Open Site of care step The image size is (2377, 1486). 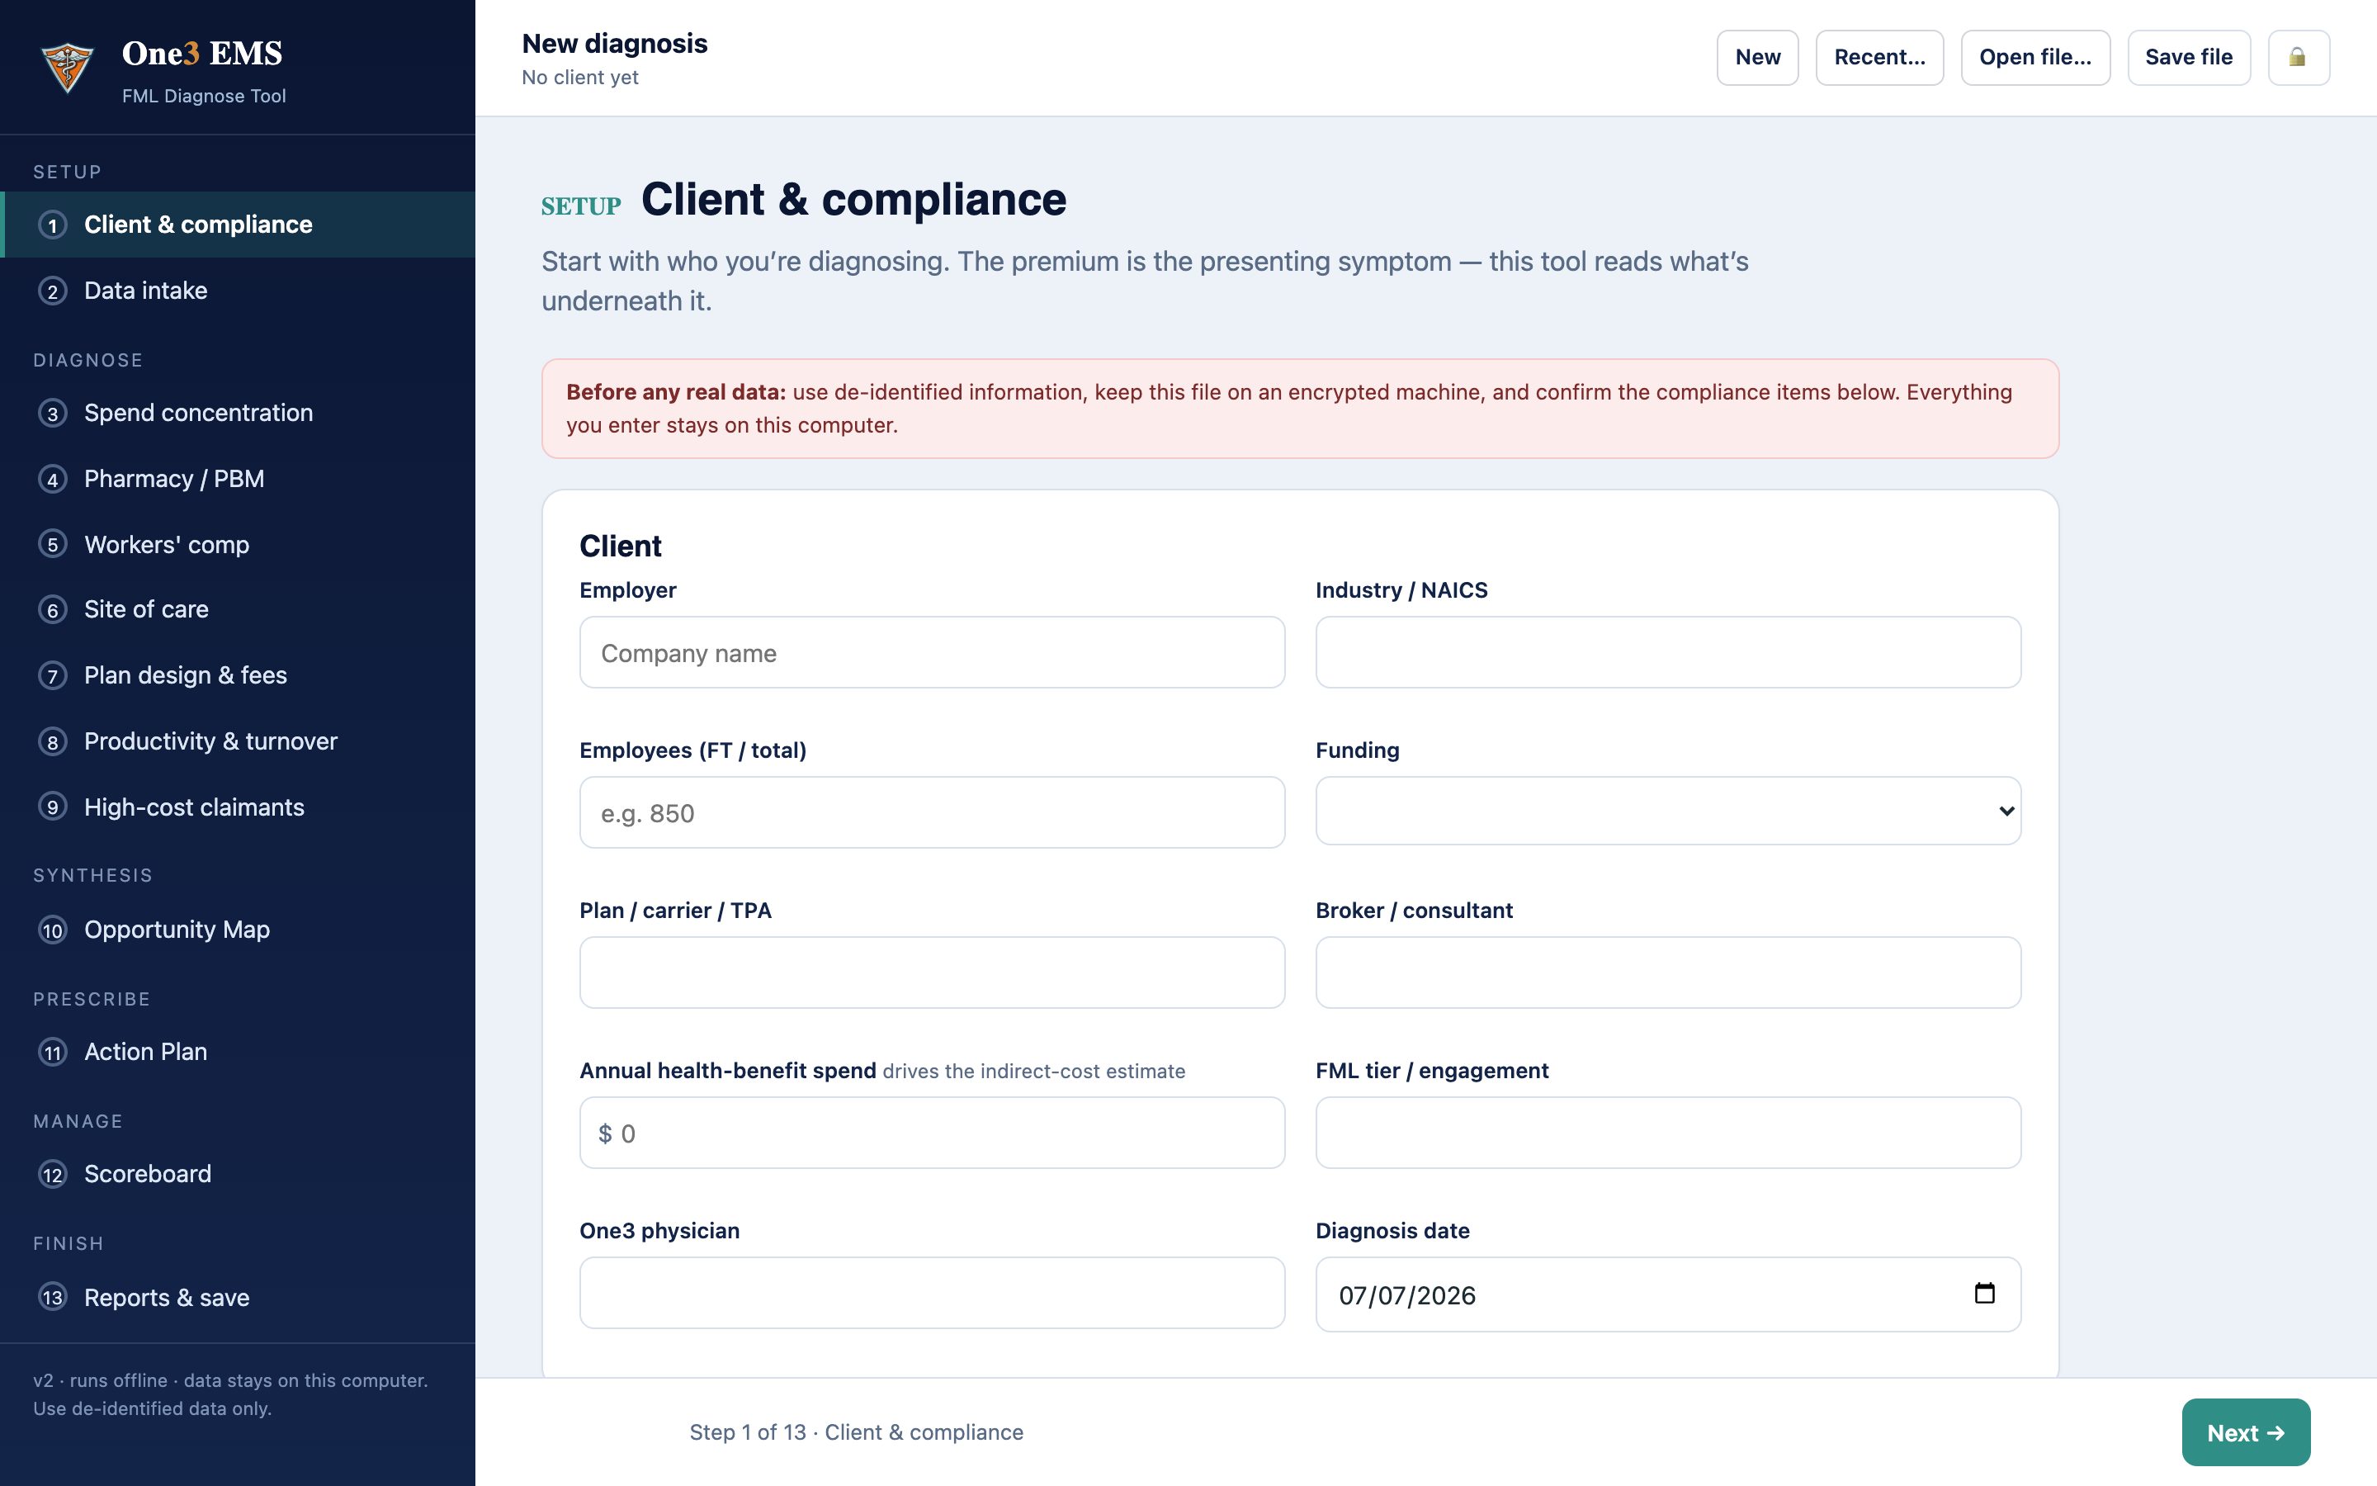[238, 609]
